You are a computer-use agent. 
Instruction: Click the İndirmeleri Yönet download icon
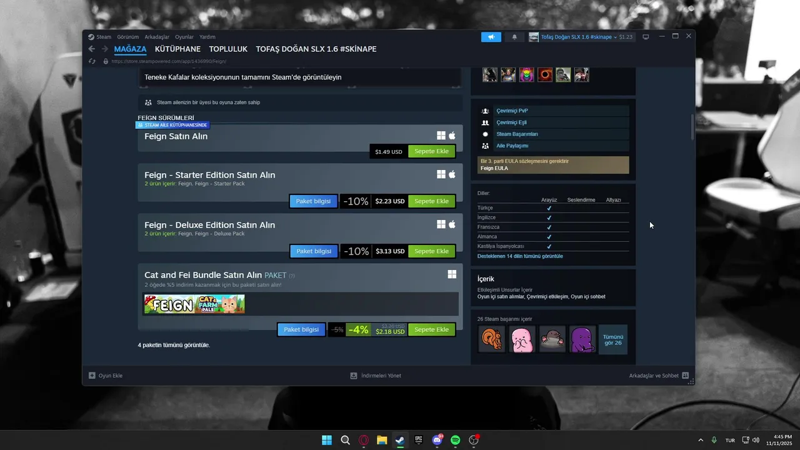[x=354, y=376]
